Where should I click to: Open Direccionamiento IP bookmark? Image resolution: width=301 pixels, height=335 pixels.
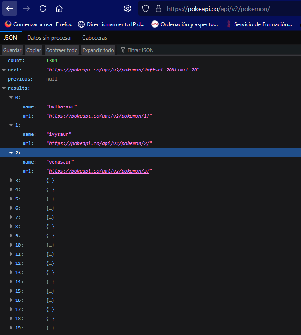tap(111, 24)
